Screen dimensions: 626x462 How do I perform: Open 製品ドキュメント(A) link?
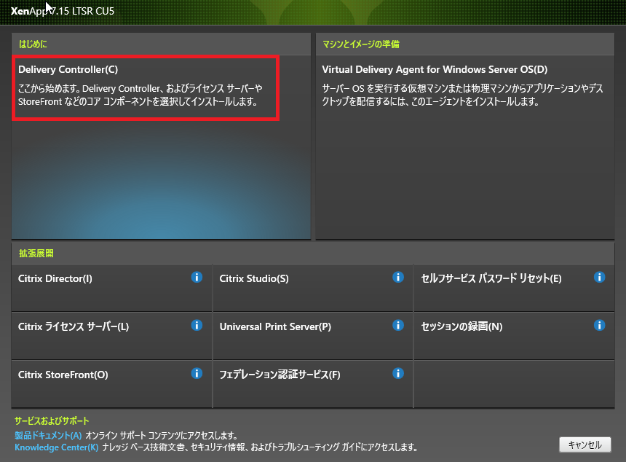point(48,436)
